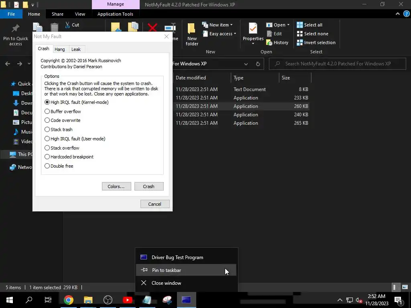Close the Not My Fault dialog

[167, 36]
